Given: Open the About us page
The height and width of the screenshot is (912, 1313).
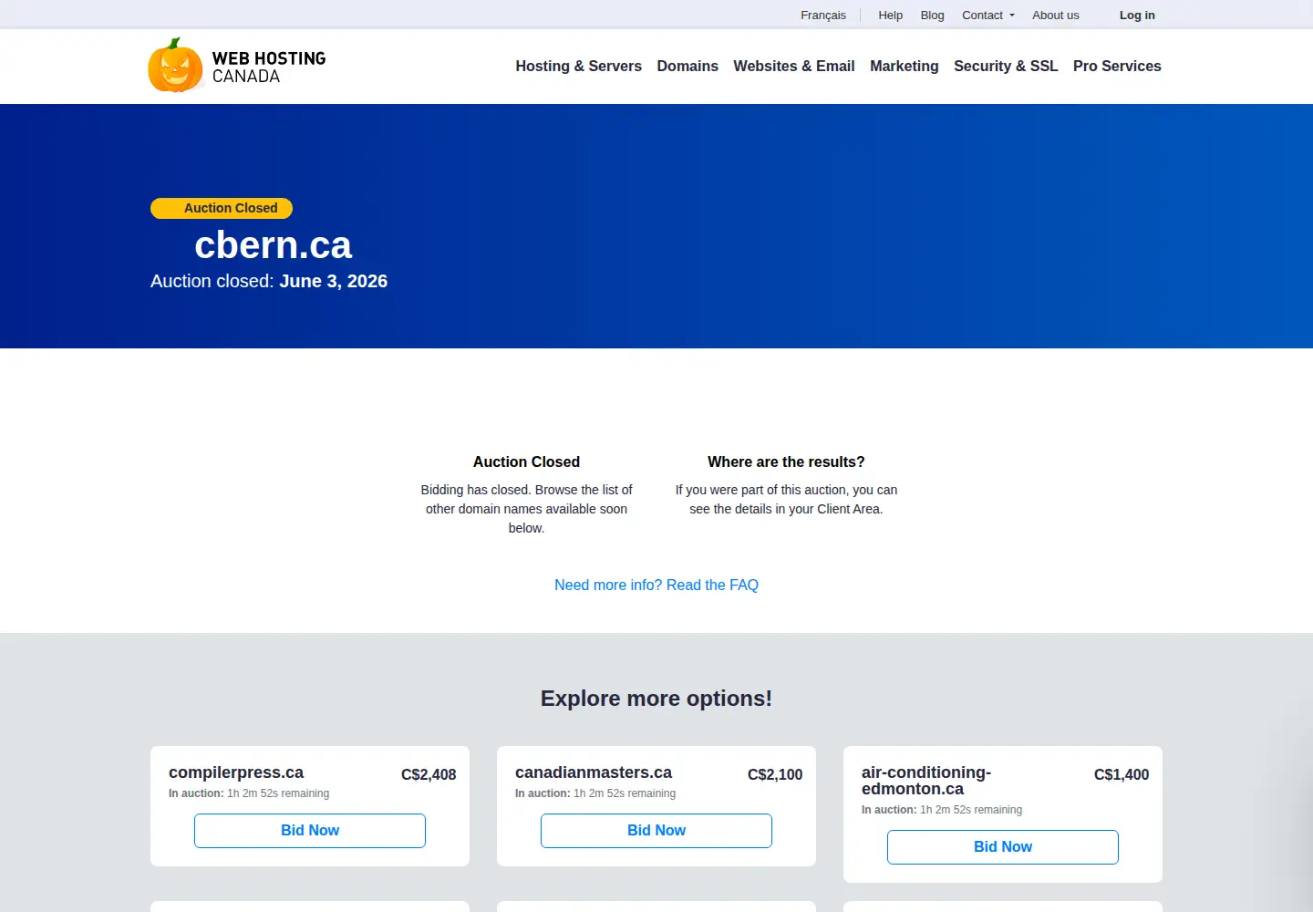Looking at the screenshot, I should 1056,16.
